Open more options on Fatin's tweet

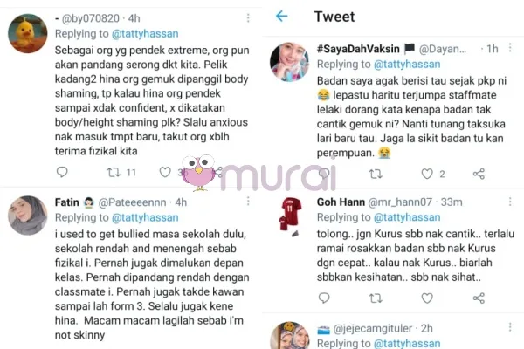coord(248,201)
